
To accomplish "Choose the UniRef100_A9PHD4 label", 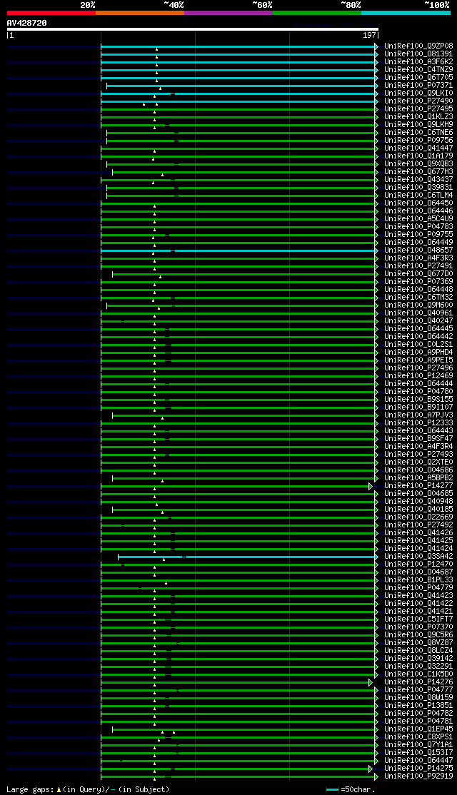I will [418, 353].
